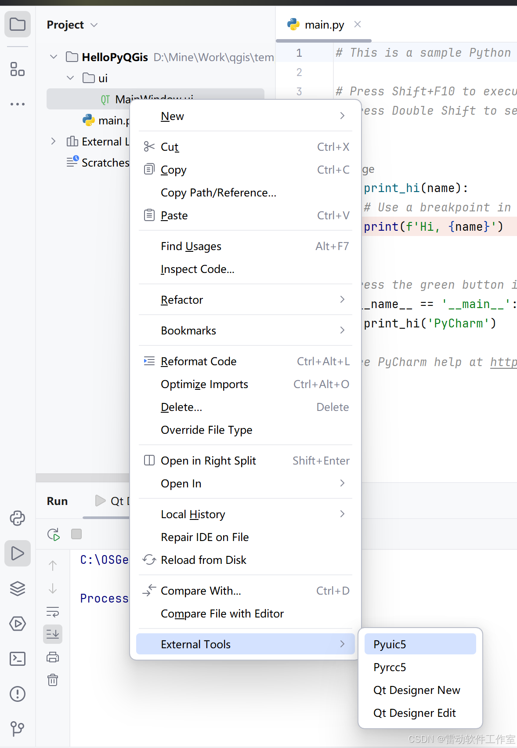Collapse the HelloPyQGis project node
The width and height of the screenshot is (517, 748).
pyautogui.click(x=54, y=57)
